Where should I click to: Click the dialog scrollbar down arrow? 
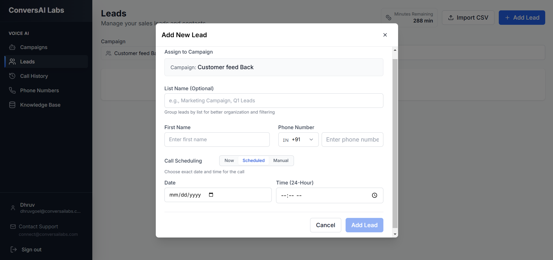point(395,234)
